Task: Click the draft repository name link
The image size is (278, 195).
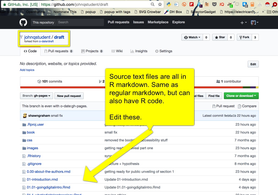Action: pyautogui.click(x=59, y=37)
